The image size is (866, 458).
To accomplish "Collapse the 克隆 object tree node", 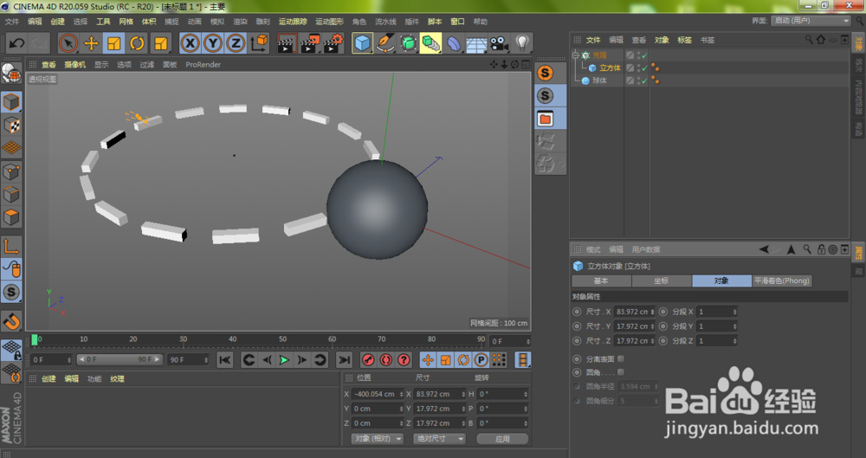I will coord(576,55).
